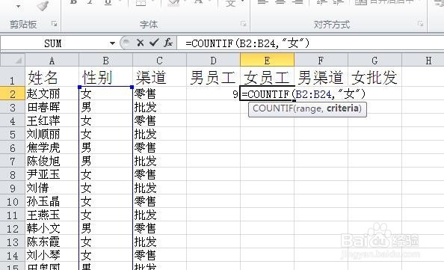Click the Select All corner triangle
Image resolution: width=444 pixels, height=270 pixels.
13,60
